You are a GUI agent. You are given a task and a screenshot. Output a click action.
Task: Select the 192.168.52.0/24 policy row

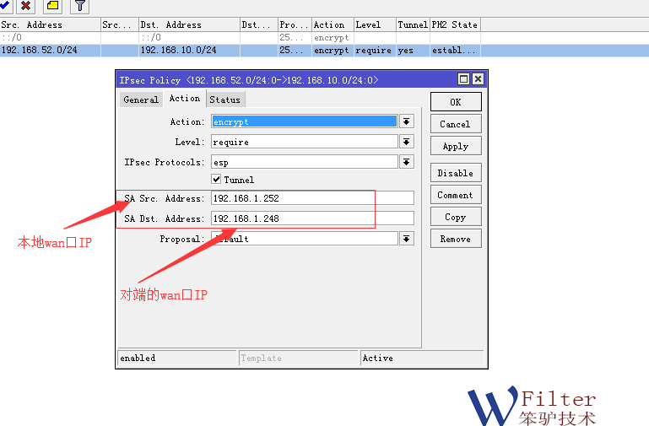point(51,51)
